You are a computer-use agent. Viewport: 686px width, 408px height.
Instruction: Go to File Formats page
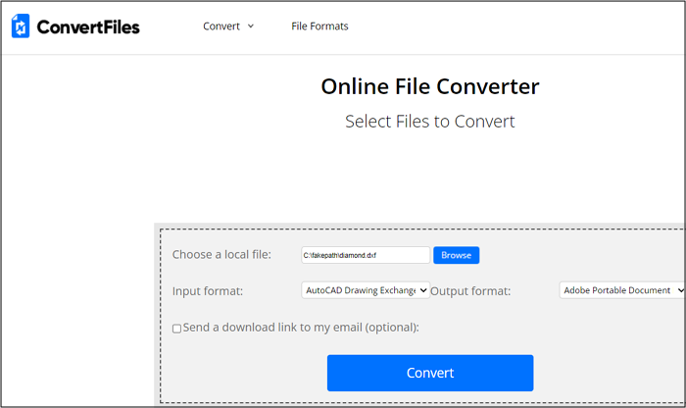click(319, 26)
